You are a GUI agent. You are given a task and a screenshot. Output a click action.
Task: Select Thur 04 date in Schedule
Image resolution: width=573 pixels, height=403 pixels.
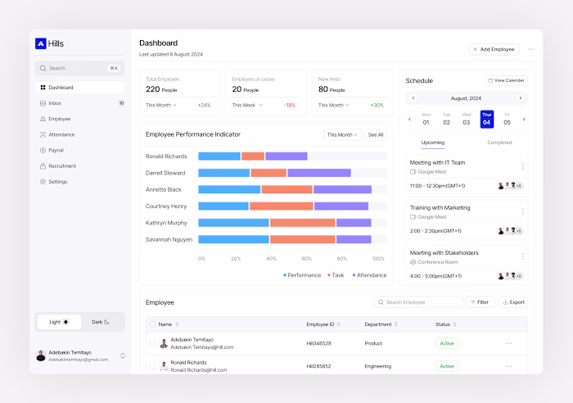[487, 120]
